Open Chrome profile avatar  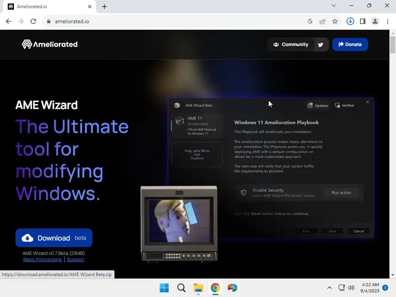click(375, 21)
